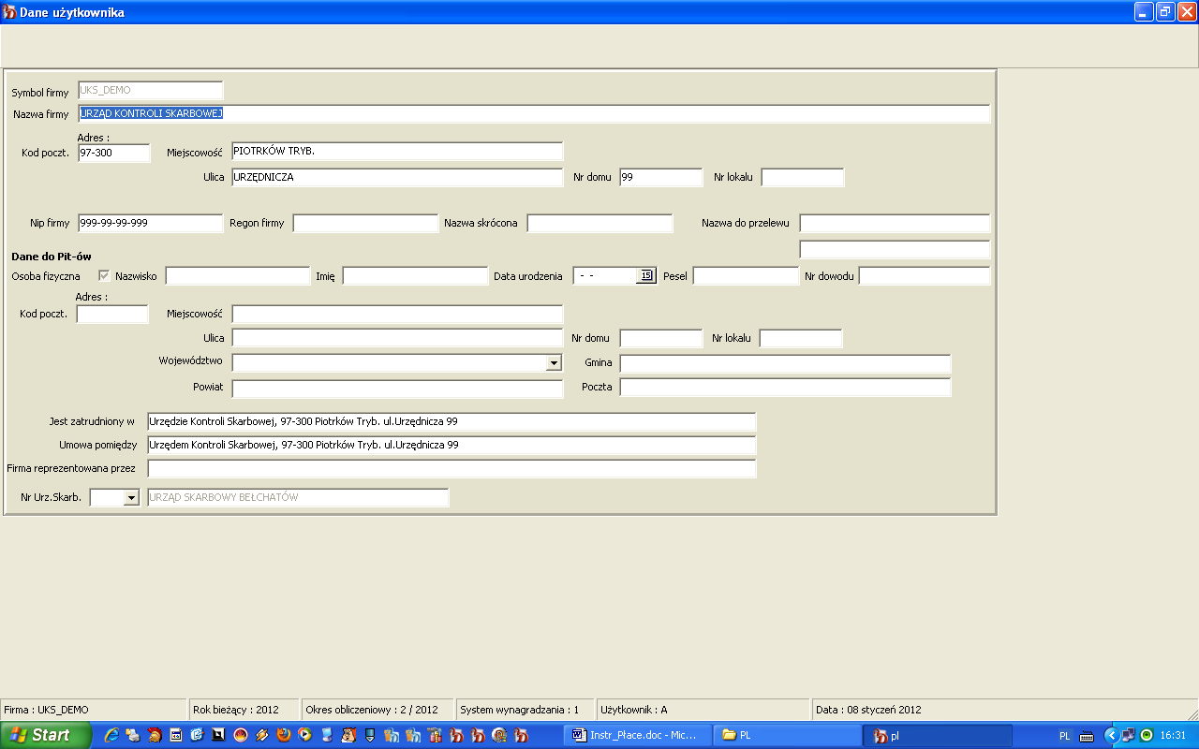This screenshot has height=749, width=1199.
Task: Switch to Instr_Płace.doc Word taskbar button
Action: (639, 736)
